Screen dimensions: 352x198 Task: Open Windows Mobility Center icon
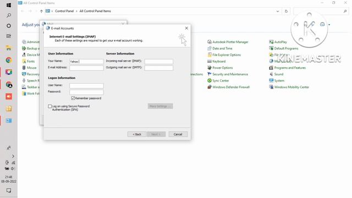(x=271, y=87)
